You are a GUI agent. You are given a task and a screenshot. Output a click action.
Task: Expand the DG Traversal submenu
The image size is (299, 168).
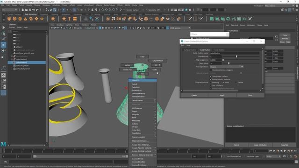pyautogui.click(x=142, y=108)
